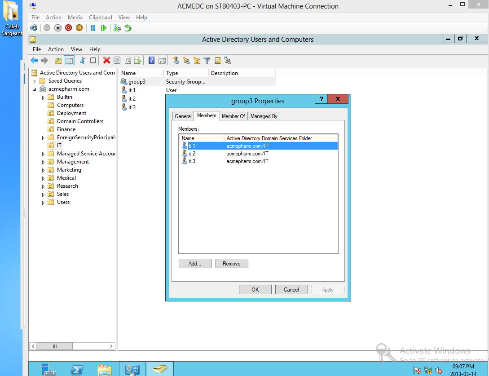The width and height of the screenshot is (489, 376).
Task: Click OK in group3 Properties
Action: 255,290
